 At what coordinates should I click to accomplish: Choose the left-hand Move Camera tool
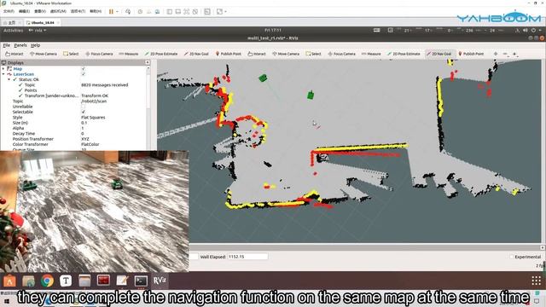pos(44,54)
